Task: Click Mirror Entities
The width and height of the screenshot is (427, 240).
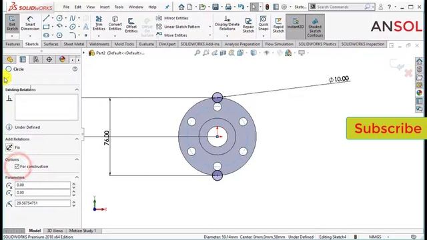Action: point(172,18)
